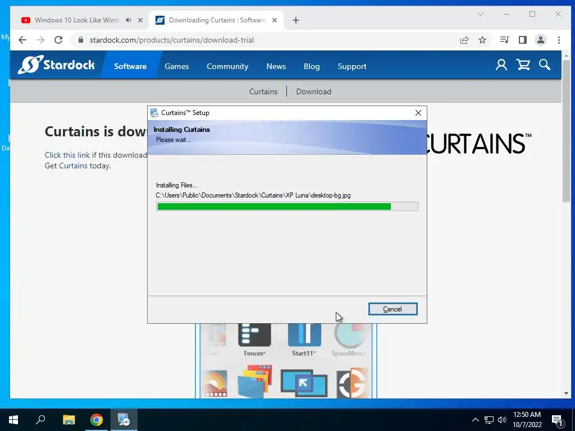The width and height of the screenshot is (575, 431).
Task: Open the shopping cart icon
Action: click(x=523, y=65)
